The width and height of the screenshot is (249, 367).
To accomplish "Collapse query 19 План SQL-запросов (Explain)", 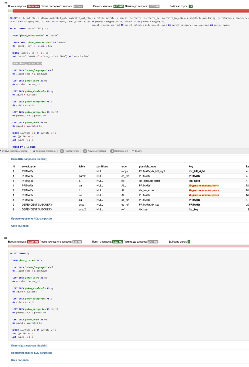I will pos(29,159).
